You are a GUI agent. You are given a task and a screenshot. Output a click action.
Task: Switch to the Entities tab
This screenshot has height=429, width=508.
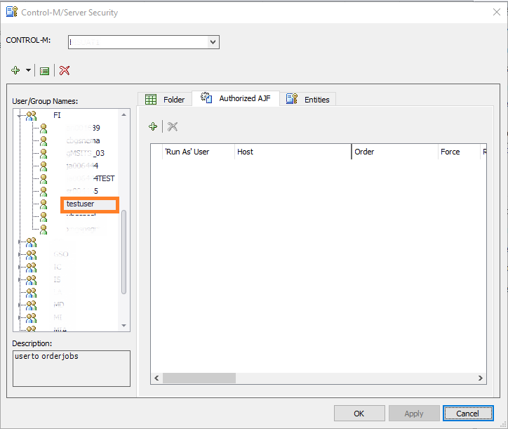[308, 99]
